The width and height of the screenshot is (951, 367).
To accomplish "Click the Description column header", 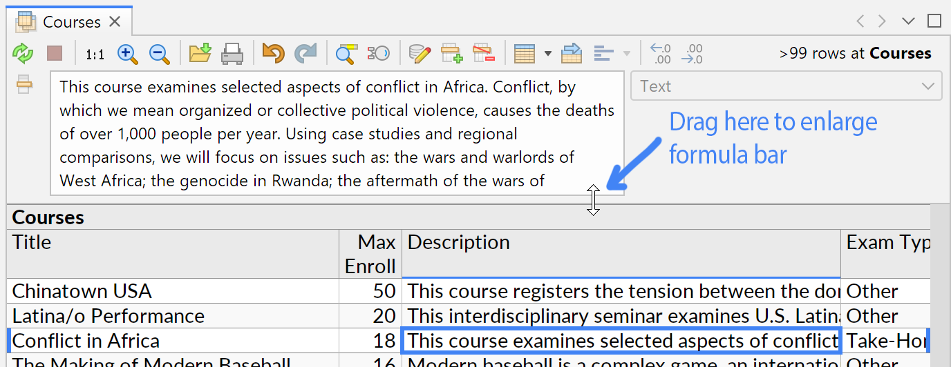I will pos(621,254).
